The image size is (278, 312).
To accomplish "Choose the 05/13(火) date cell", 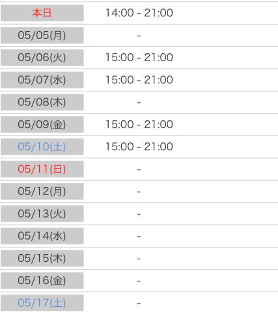I will pyautogui.click(x=42, y=214).
